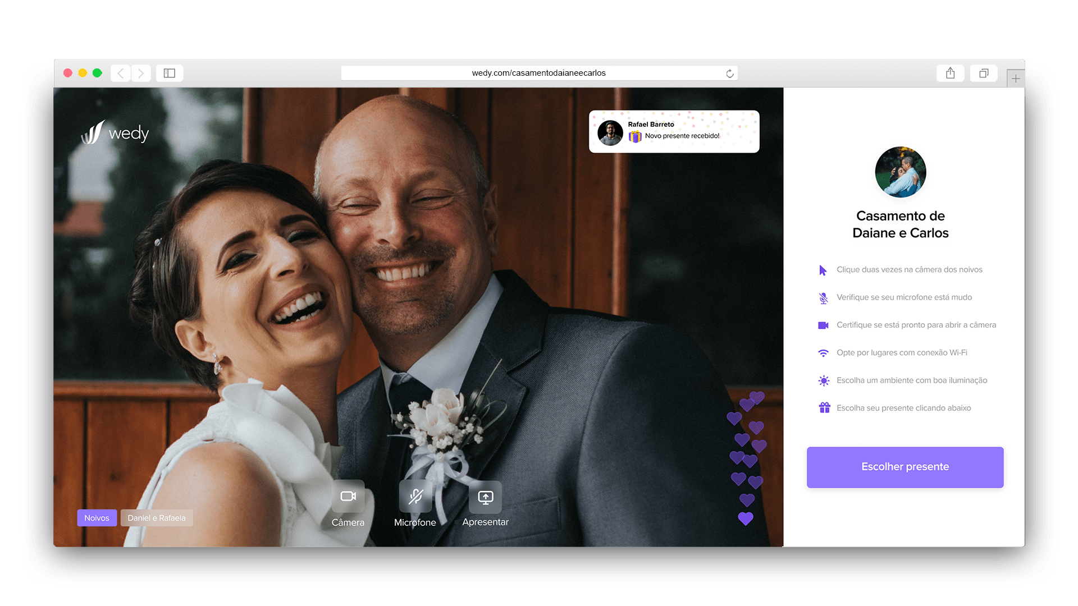Click the browser forward arrow
Image resolution: width=1078 pixels, height=606 pixels.
(141, 73)
